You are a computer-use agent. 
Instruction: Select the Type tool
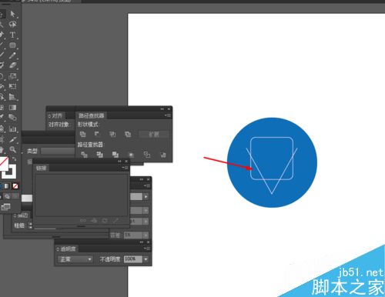pyautogui.click(x=12, y=35)
